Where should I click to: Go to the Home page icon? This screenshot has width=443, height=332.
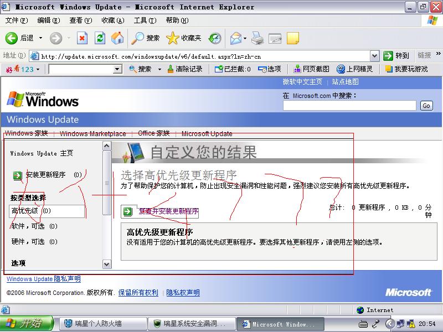click(117, 38)
